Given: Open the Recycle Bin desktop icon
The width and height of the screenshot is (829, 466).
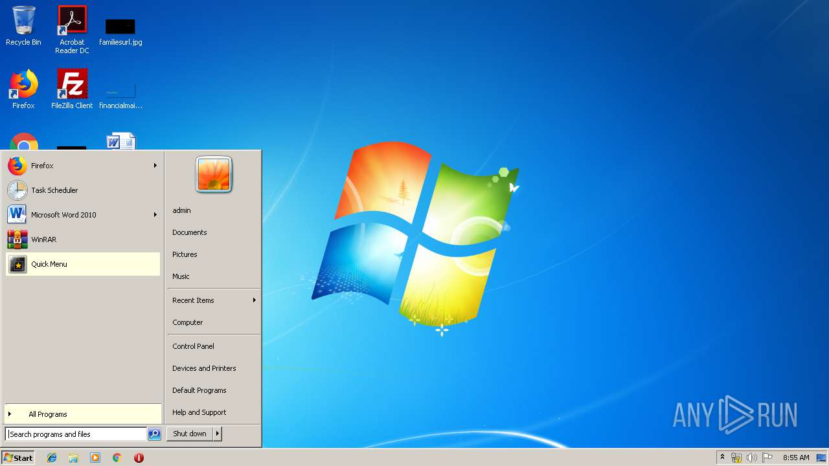Looking at the screenshot, I should [x=23, y=26].
